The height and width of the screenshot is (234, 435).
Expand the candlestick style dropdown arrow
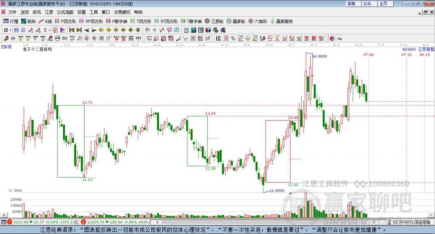pos(50,30)
